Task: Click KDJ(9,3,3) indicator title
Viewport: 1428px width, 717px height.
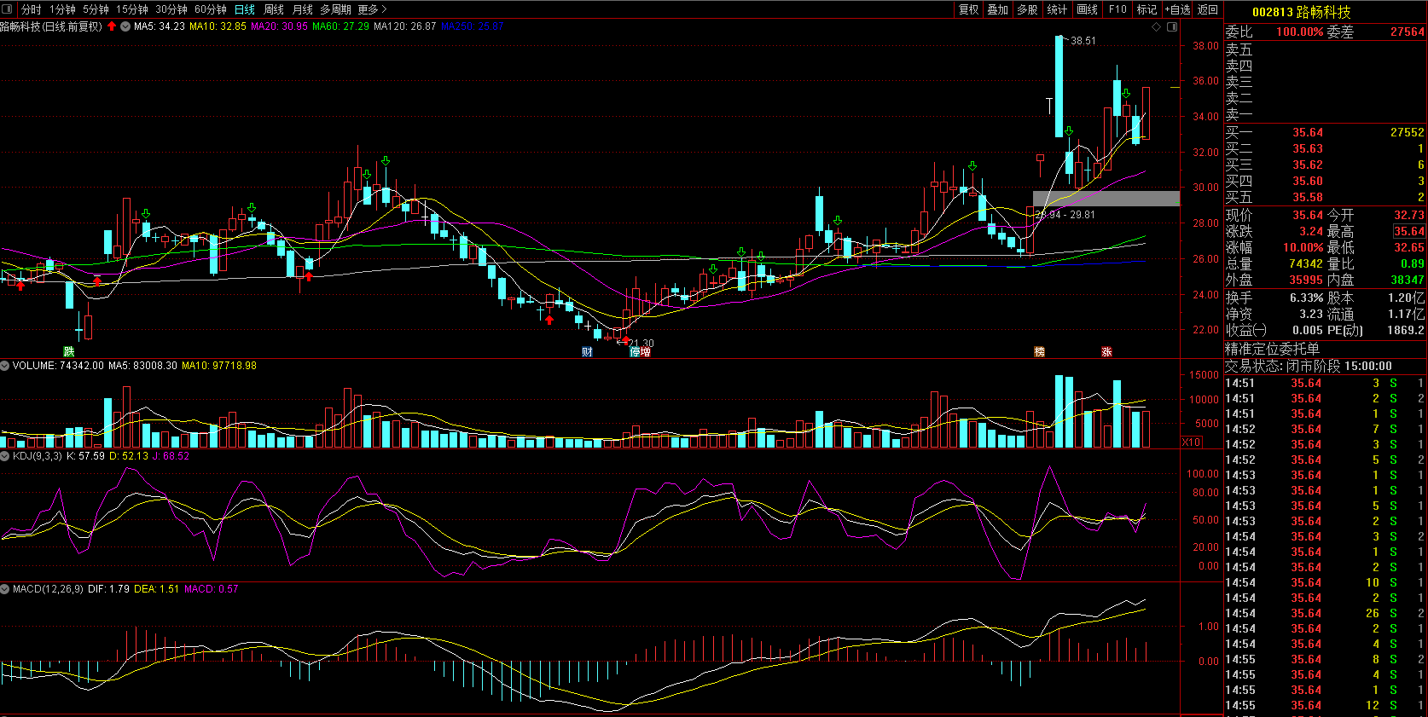Action: (x=38, y=456)
